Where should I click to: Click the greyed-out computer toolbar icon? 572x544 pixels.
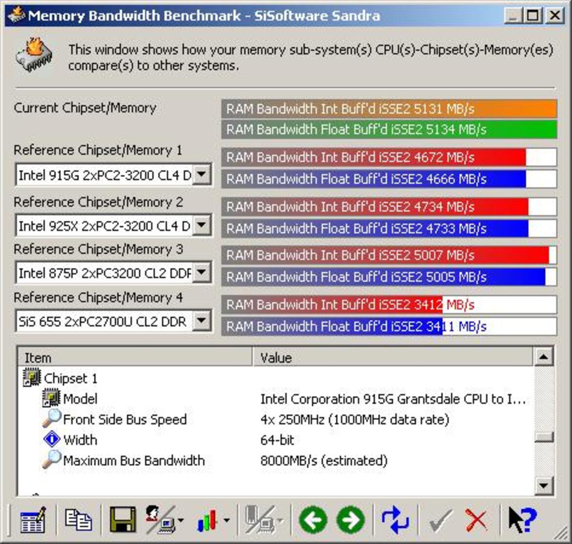[x=260, y=520]
